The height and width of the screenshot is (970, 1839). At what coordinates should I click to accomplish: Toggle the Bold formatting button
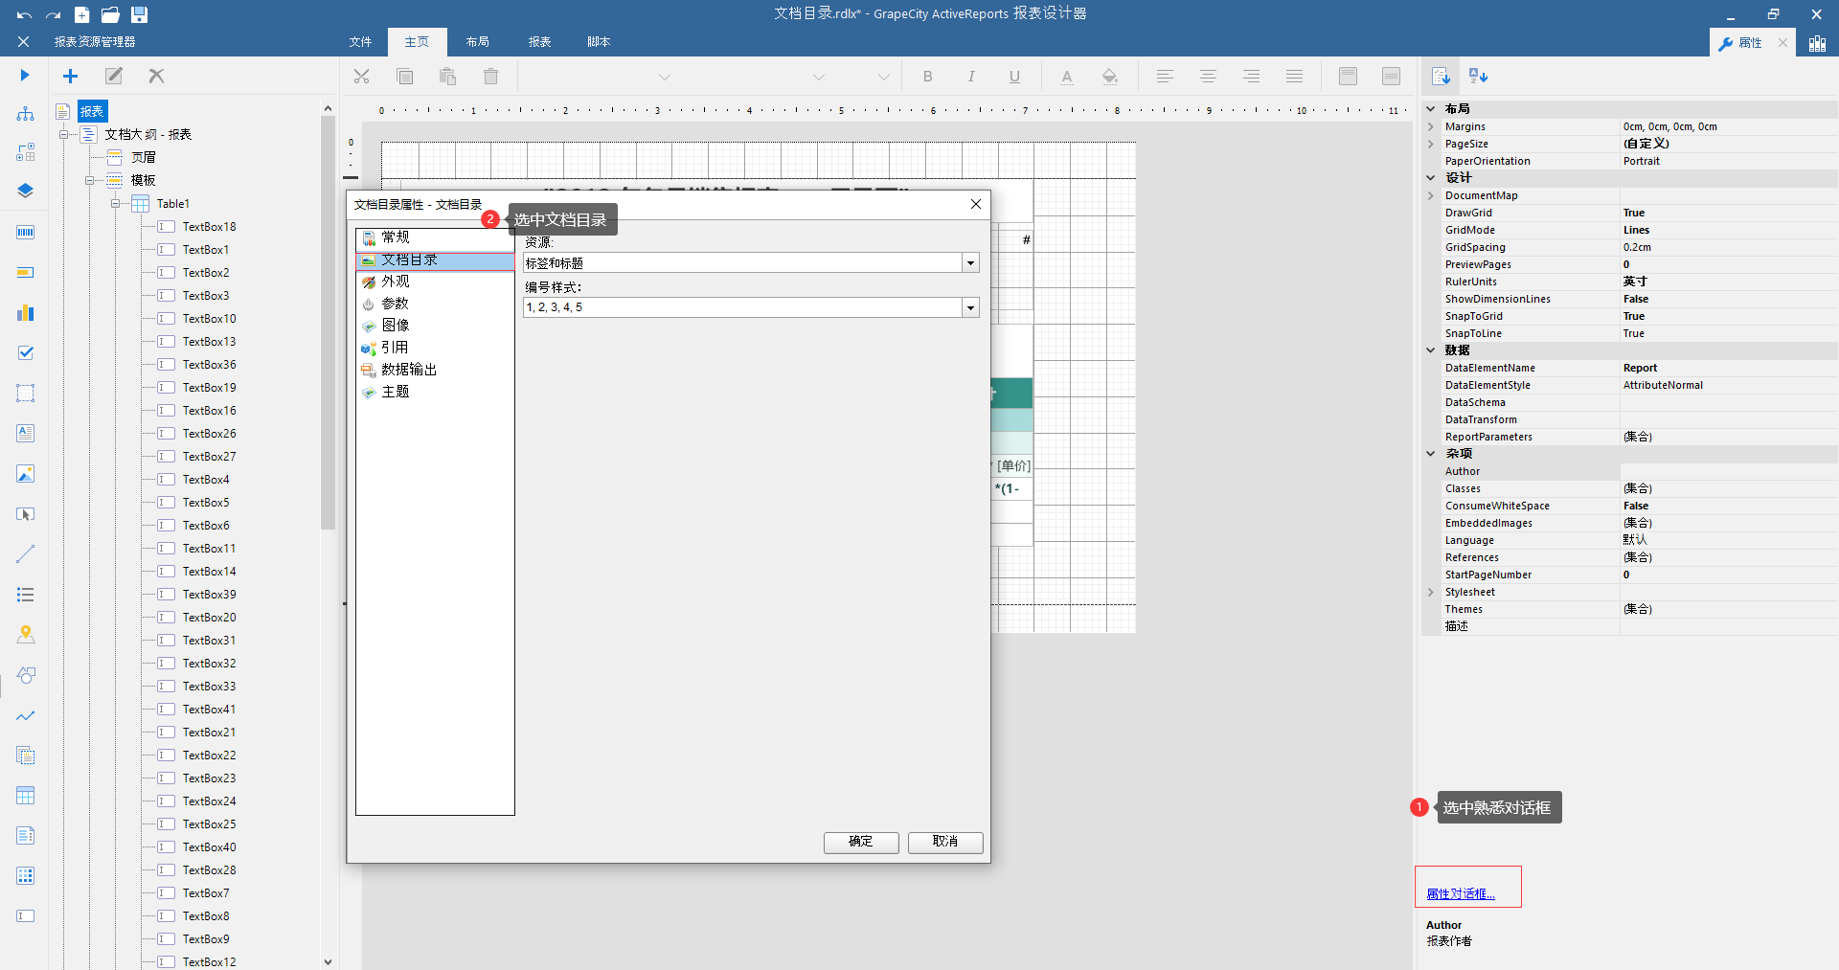pos(927,77)
